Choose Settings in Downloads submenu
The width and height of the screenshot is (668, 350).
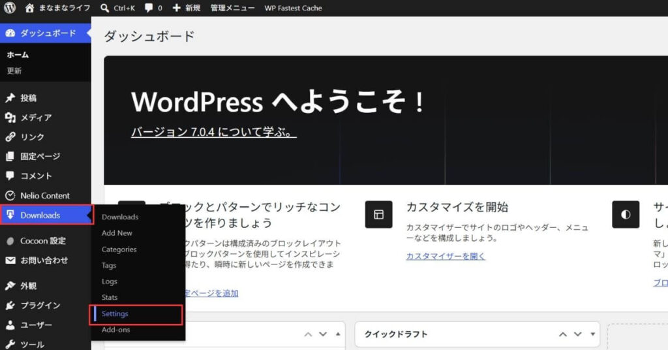(115, 314)
